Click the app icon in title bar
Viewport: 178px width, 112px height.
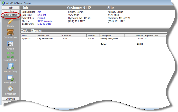click(4, 3)
